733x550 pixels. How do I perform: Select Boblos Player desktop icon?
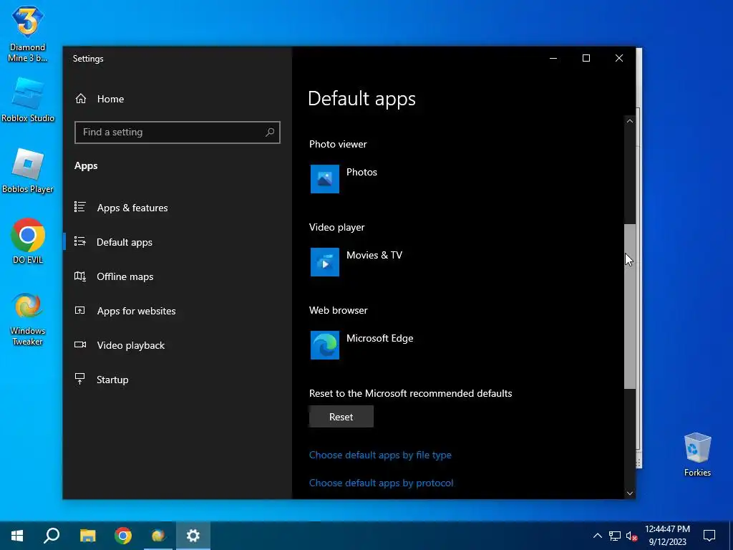pos(28,172)
